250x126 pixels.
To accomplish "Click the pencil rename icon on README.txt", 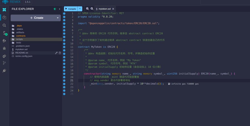I will pyautogui.click(x=56, y=53).
